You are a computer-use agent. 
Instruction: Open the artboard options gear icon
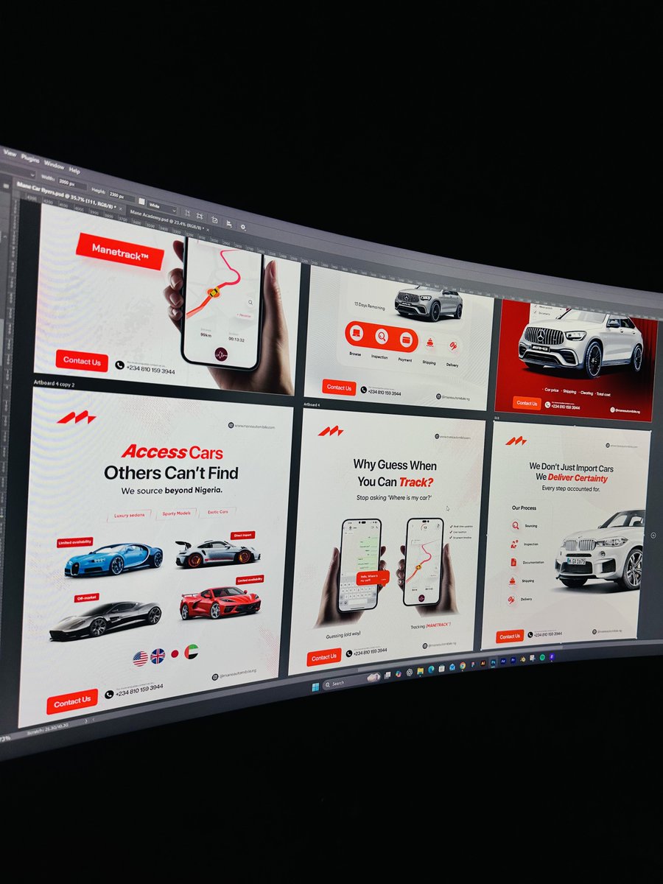(243, 227)
